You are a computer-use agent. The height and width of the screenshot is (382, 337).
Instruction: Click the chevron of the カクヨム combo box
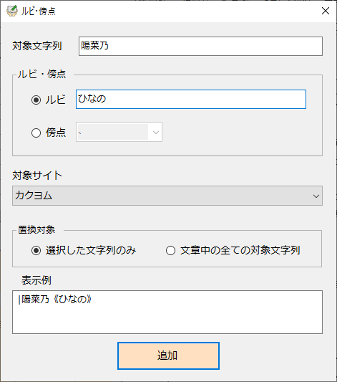pos(316,196)
